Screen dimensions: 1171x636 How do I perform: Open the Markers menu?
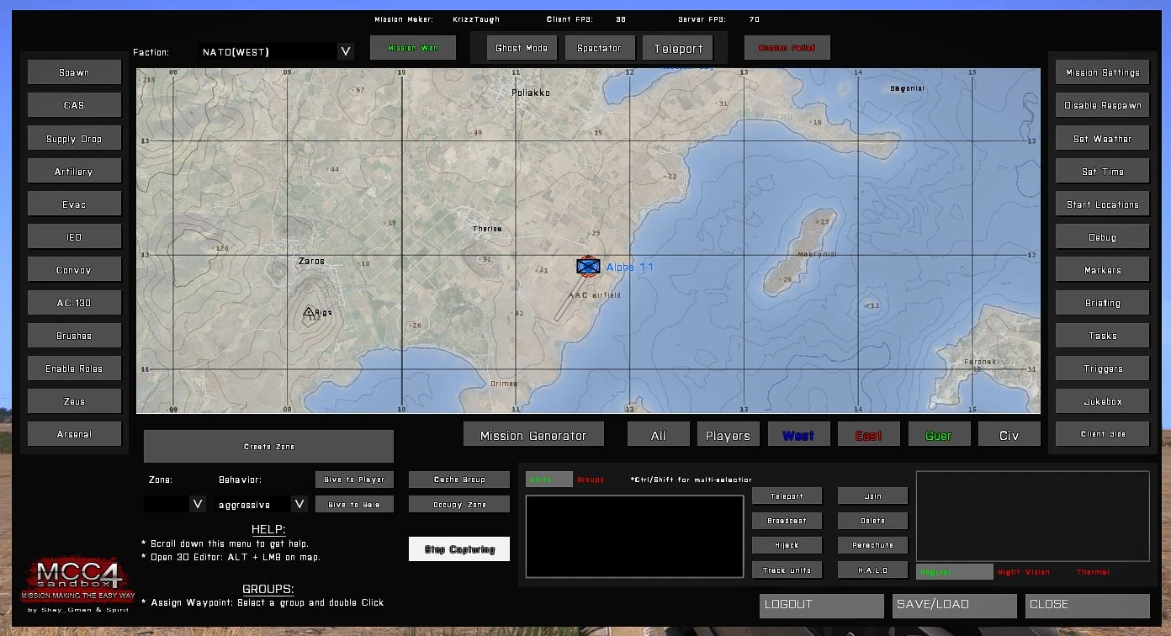[1103, 270]
